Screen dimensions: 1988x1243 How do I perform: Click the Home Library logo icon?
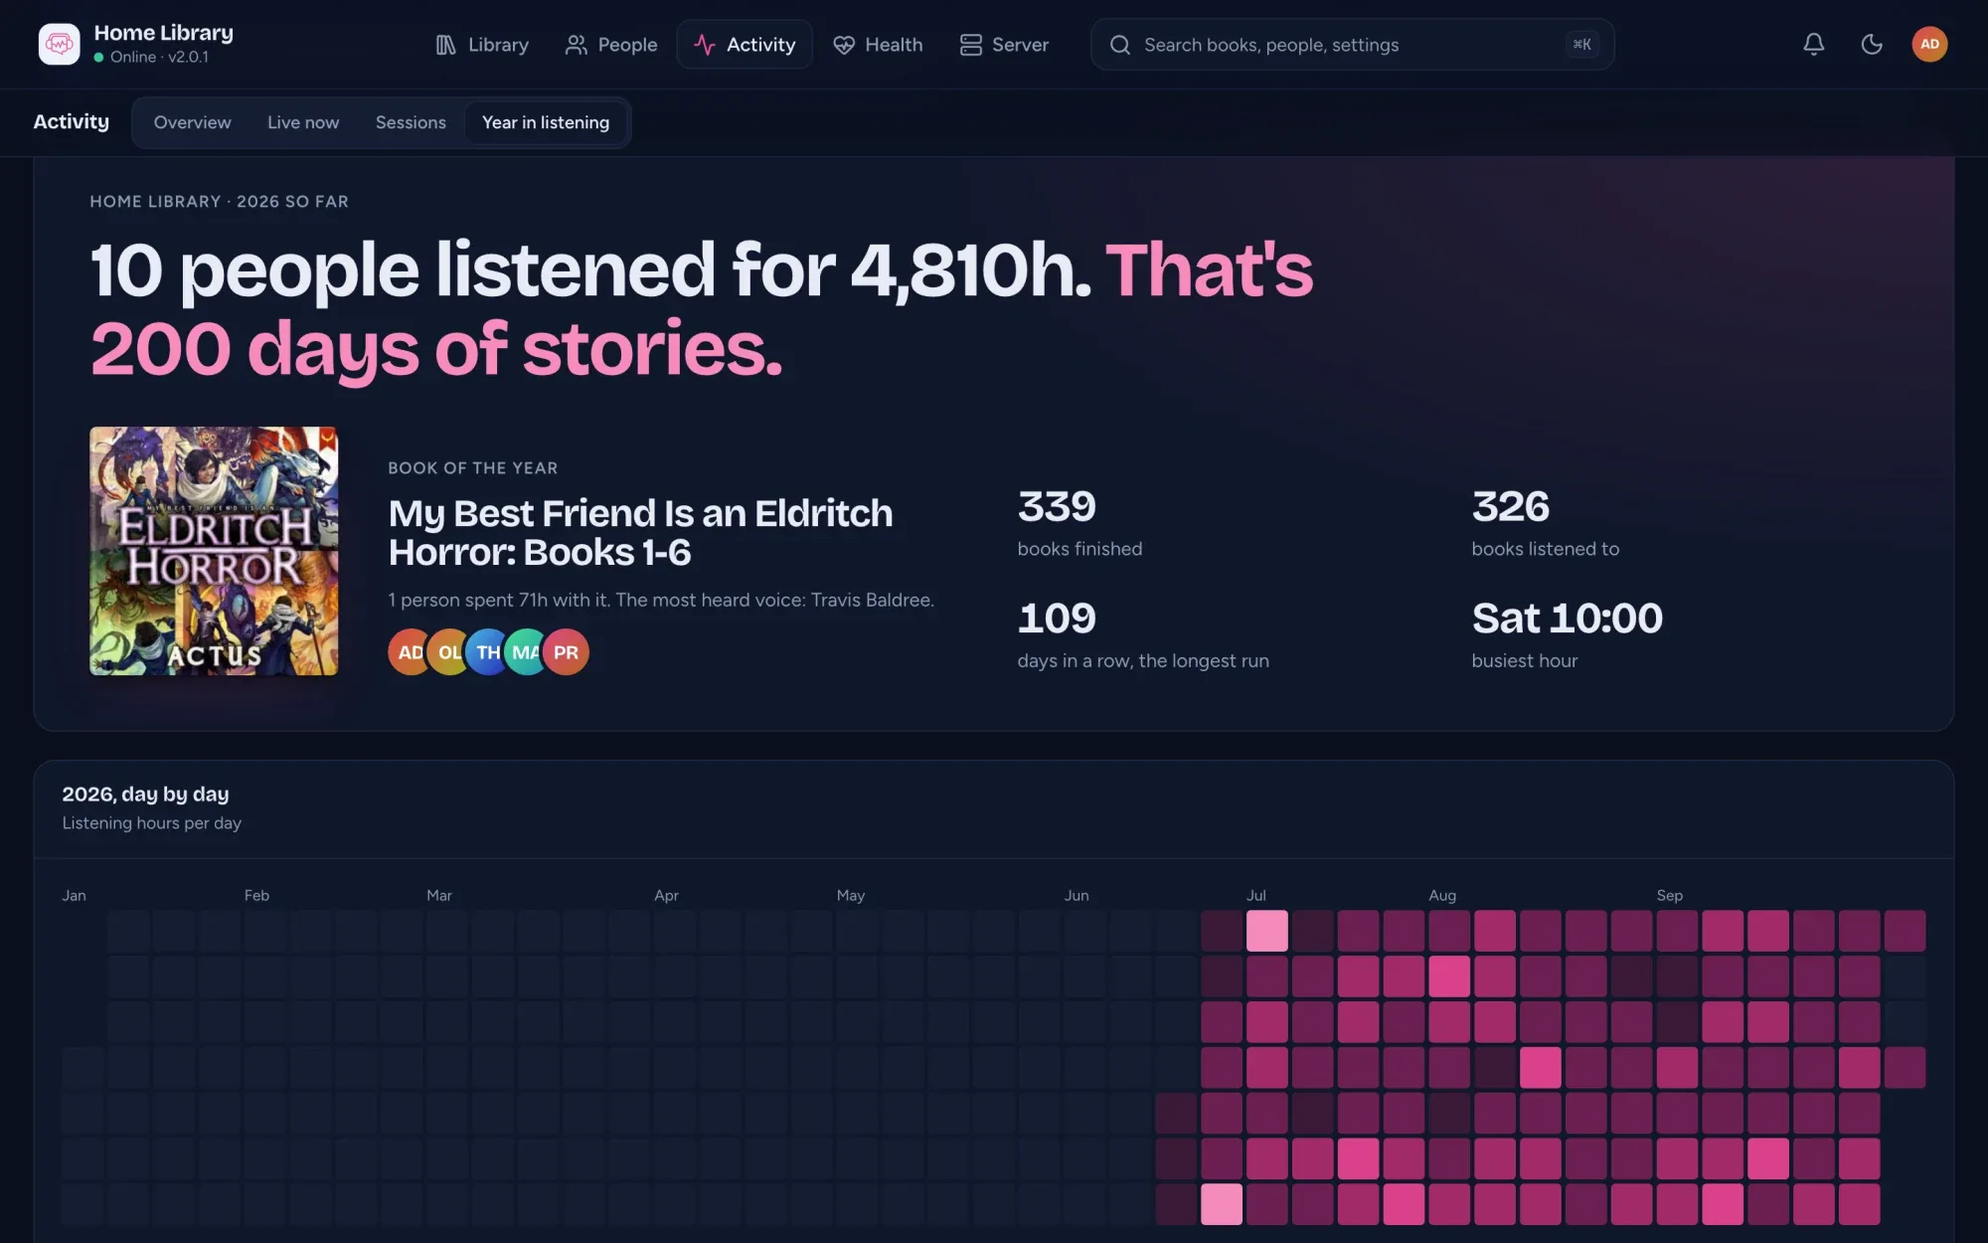60,44
